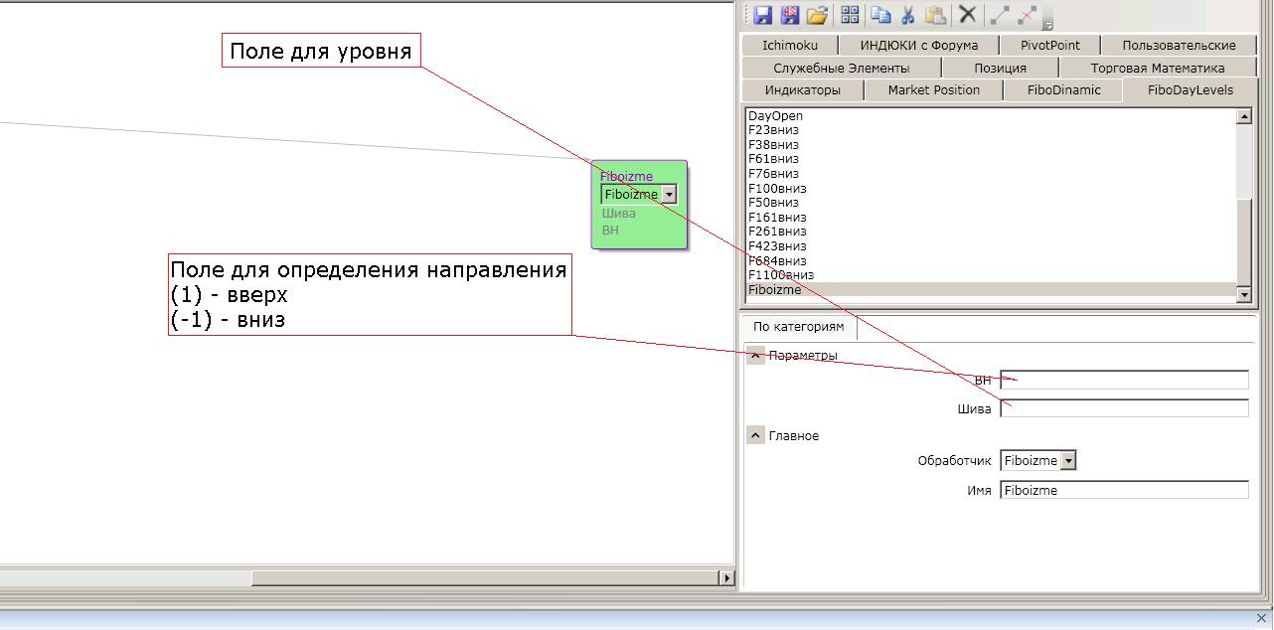Image resolution: width=1274 pixels, height=630 pixels.
Task: Click the Save floppy disk icon
Action: [x=763, y=15]
